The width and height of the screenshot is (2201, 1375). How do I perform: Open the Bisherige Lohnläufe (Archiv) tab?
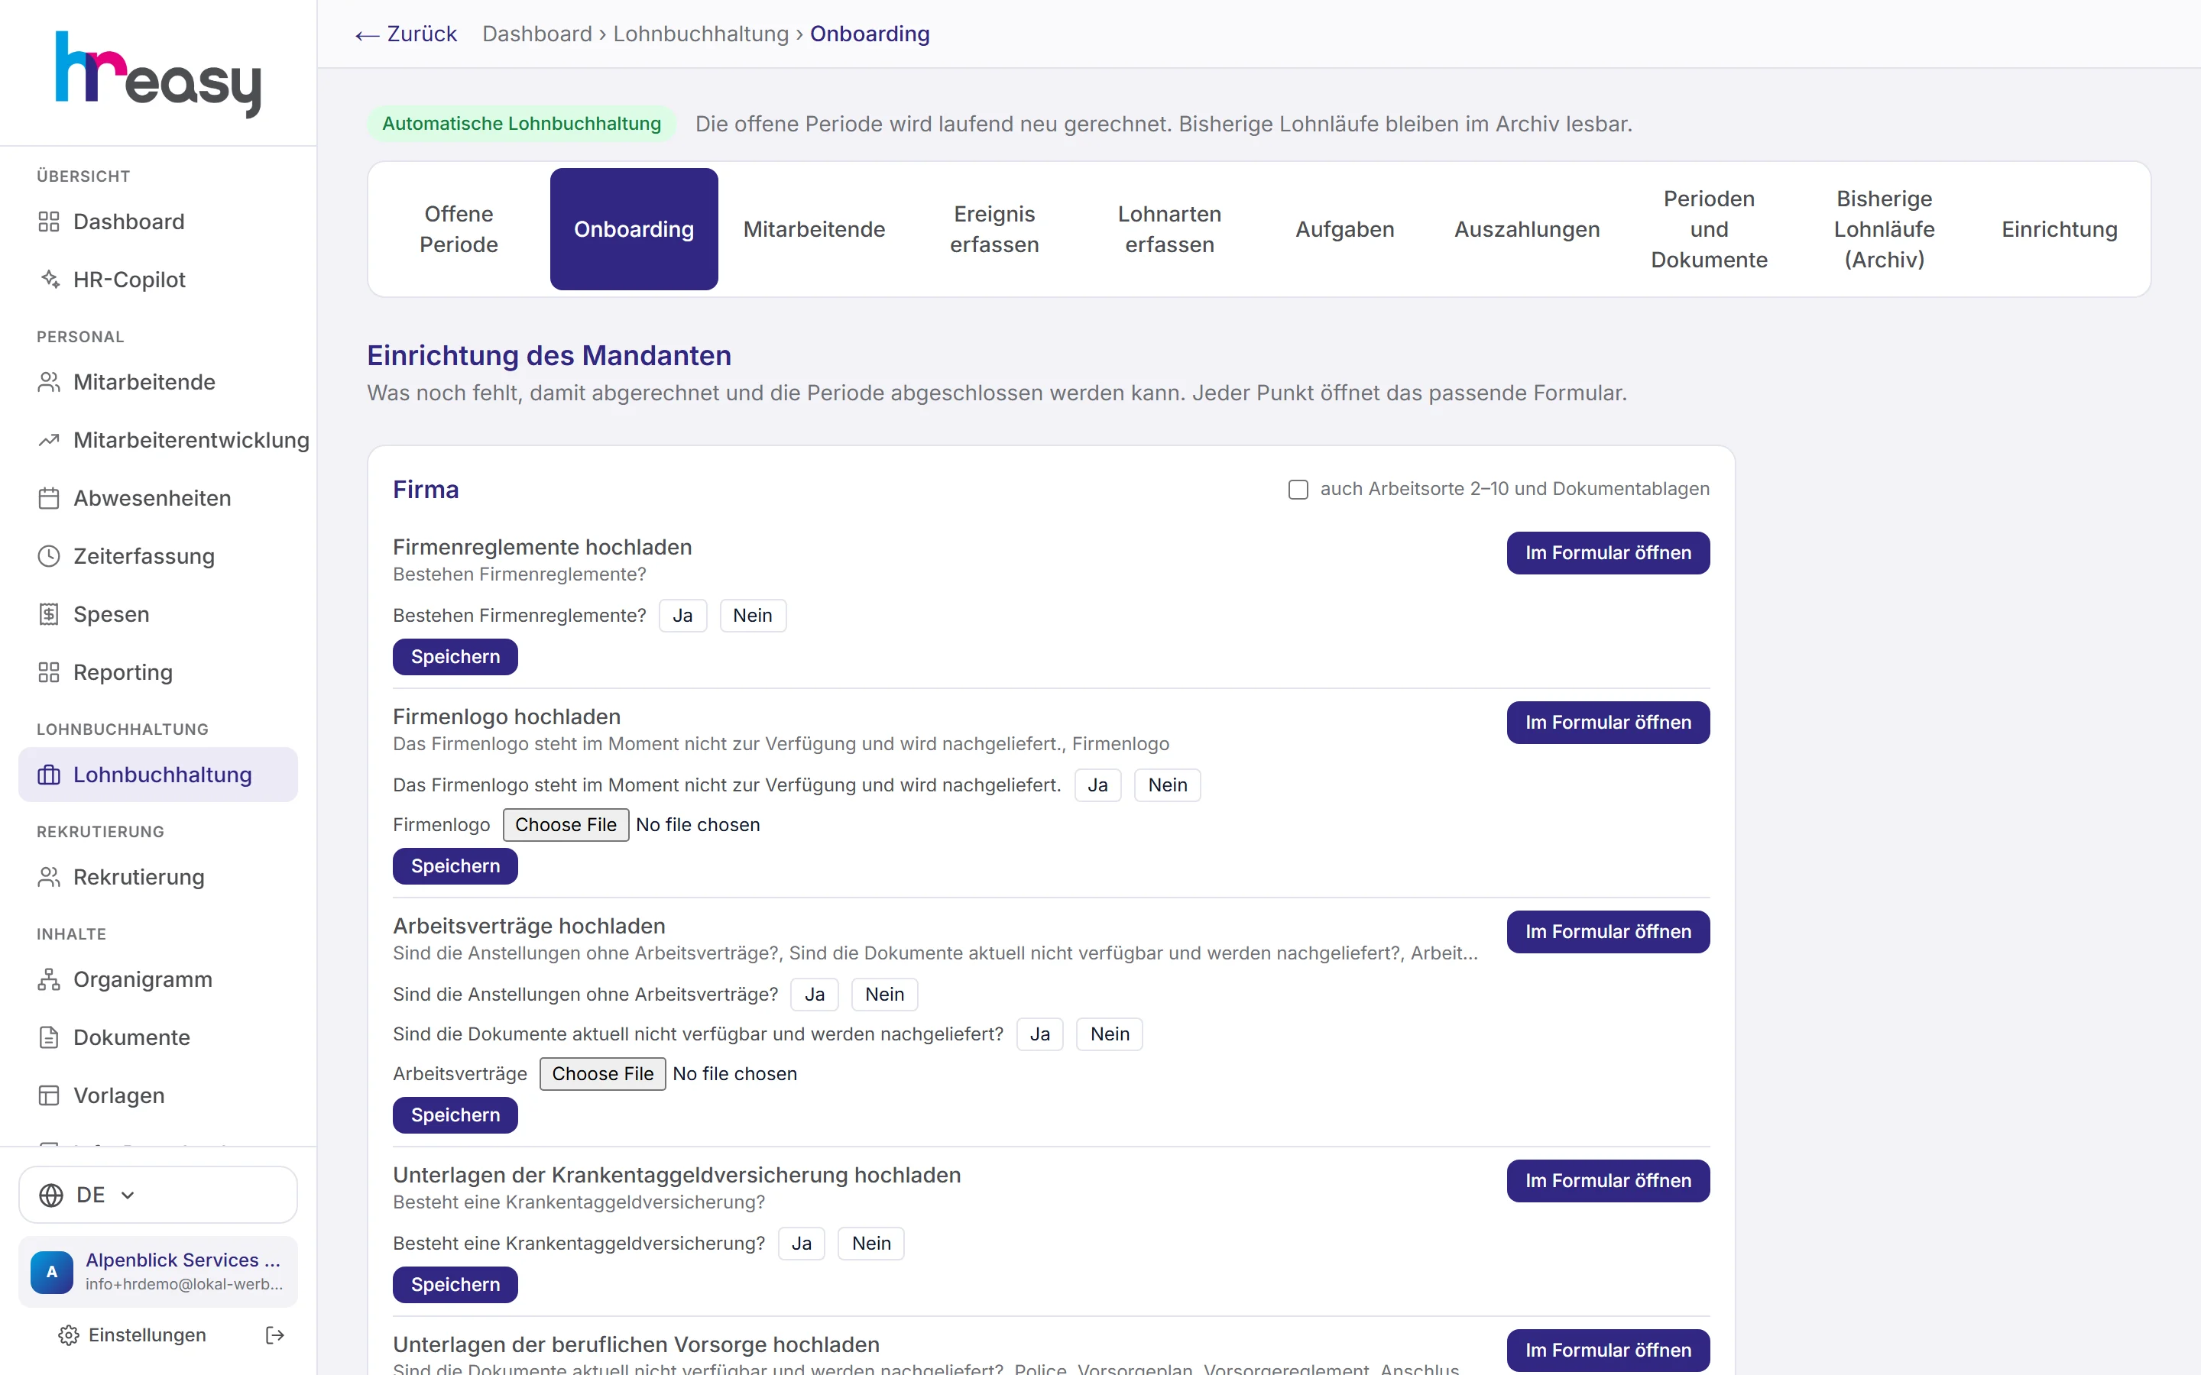(1884, 229)
